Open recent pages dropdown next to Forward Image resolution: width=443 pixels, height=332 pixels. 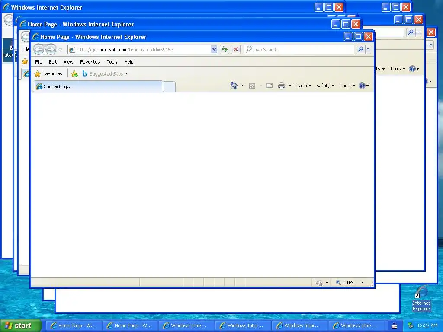point(61,50)
